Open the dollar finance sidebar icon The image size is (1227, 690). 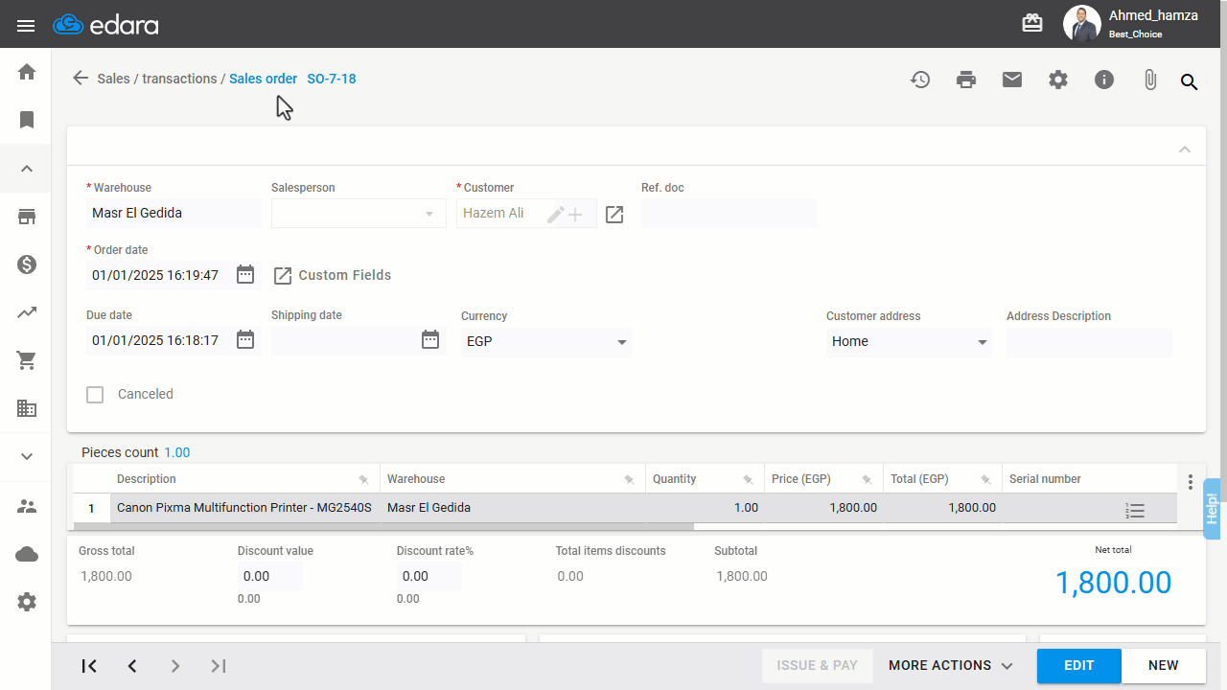point(27,264)
